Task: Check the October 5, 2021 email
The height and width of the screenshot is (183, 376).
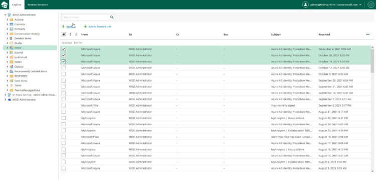Action: [x=64, y=74]
